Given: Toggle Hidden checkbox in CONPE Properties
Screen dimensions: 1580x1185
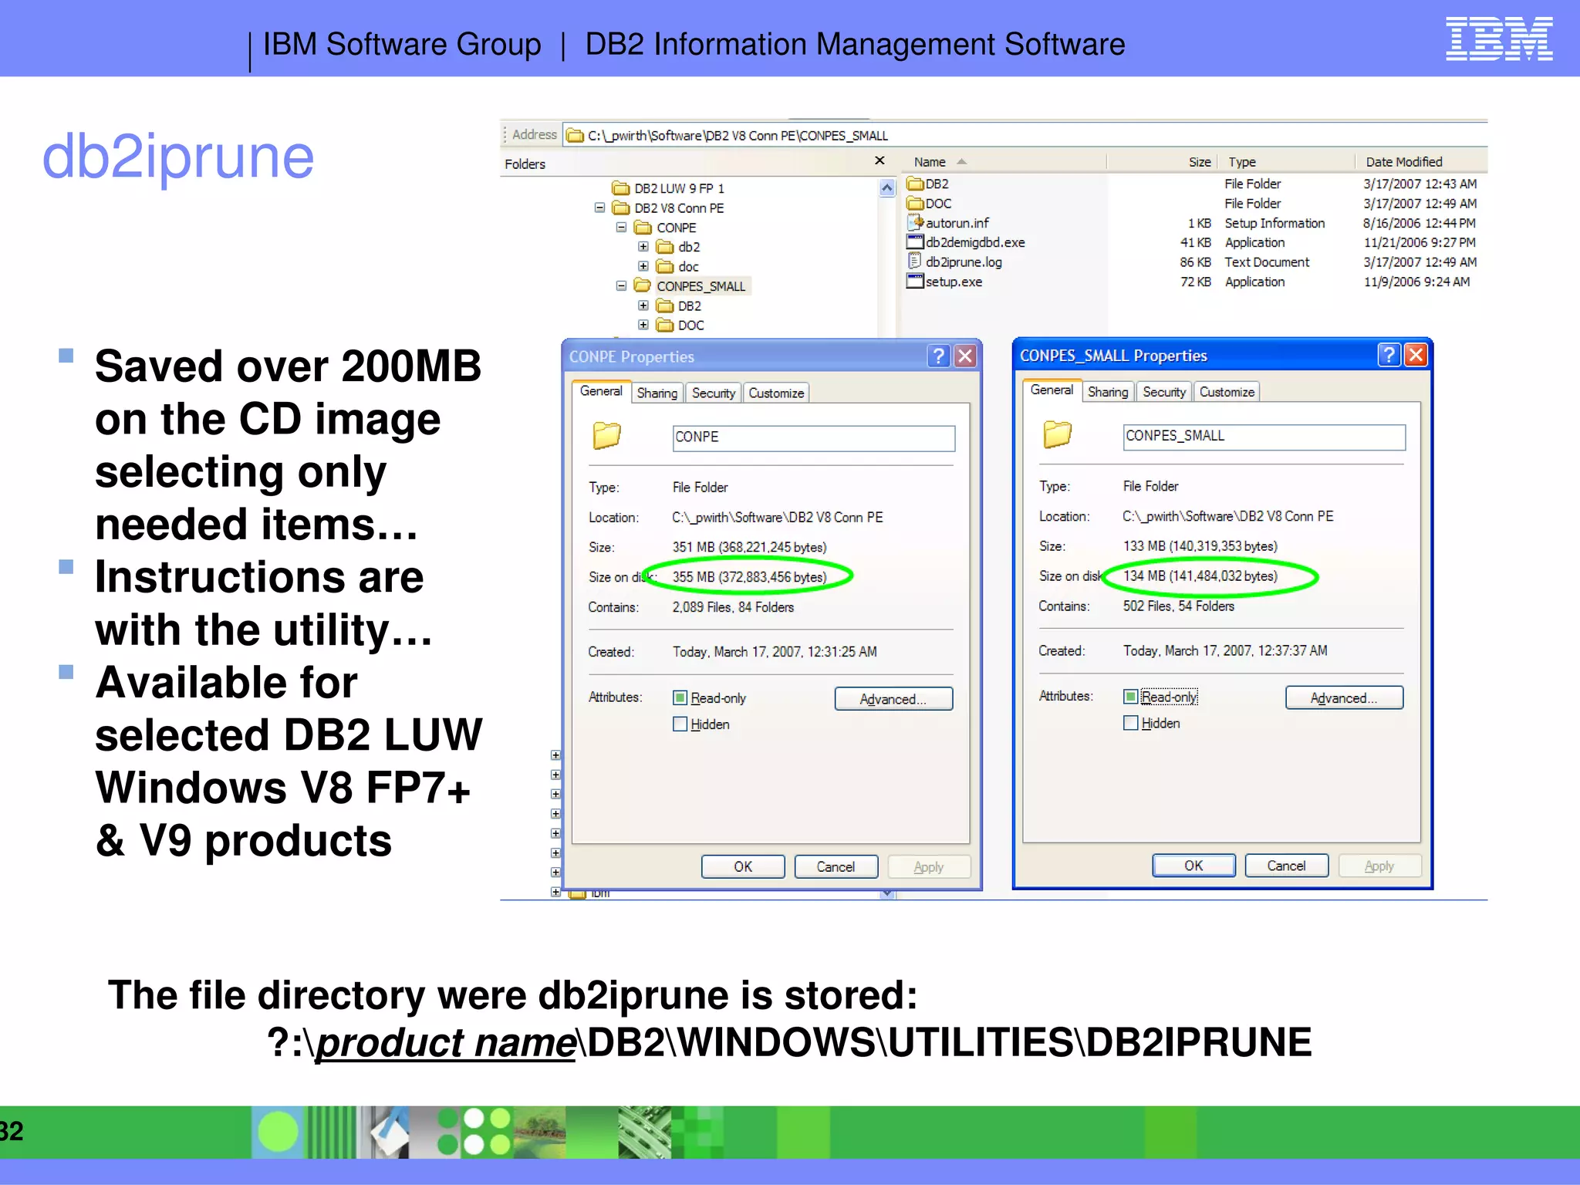Looking at the screenshot, I should point(680,724).
